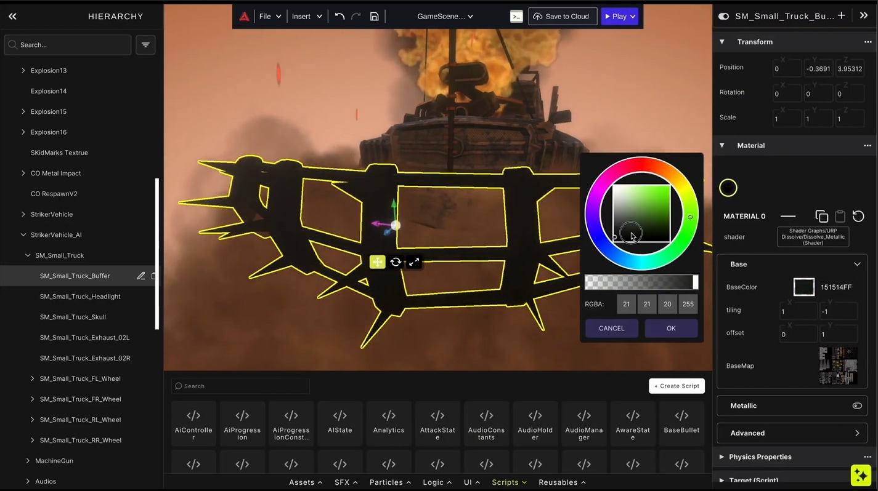This screenshot has width=878, height=491.
Task: Click the save disk icon
Action: (x=374, y=17)
